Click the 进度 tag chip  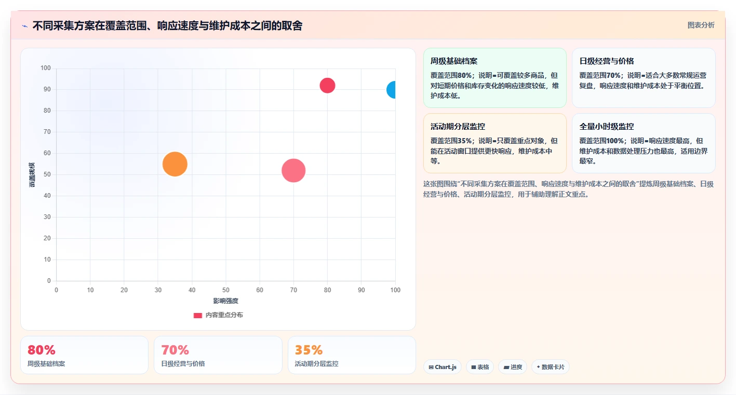pyautogui.click(x=513, y=367)
